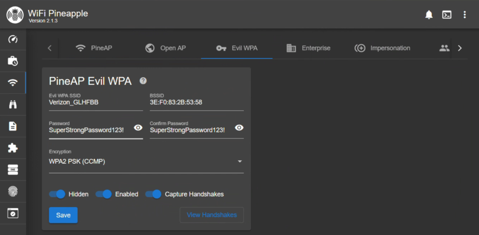Toggle the Hidden switch
This screenshot has height=235, width=479.
(x=57, y=194)
